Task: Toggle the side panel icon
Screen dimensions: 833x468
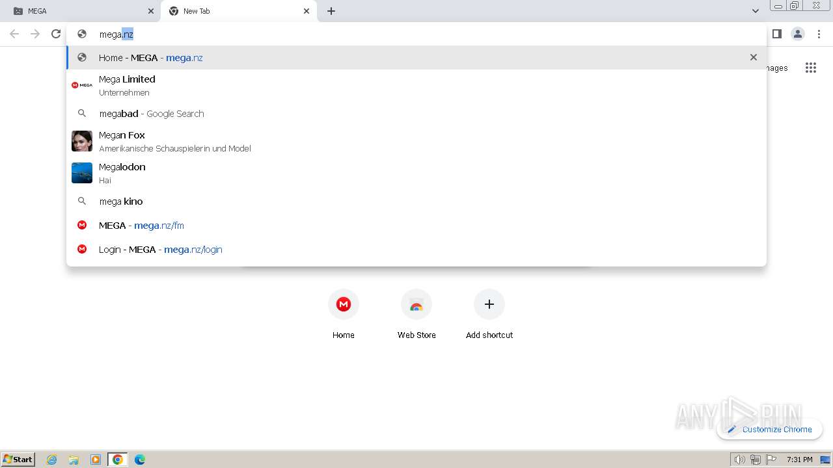Action: 776,34
